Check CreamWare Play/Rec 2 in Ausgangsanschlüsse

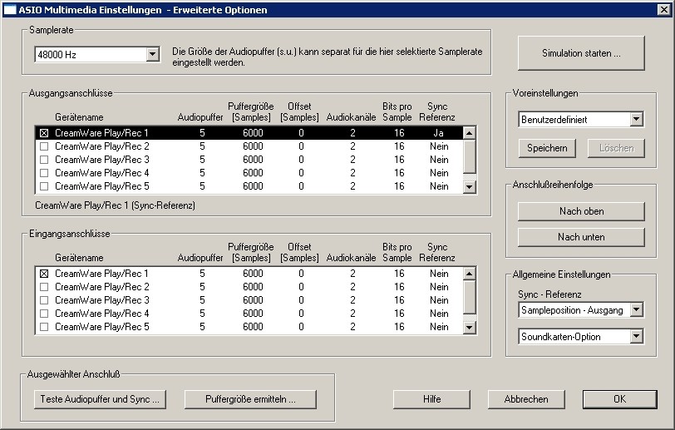tap(44, 146)
